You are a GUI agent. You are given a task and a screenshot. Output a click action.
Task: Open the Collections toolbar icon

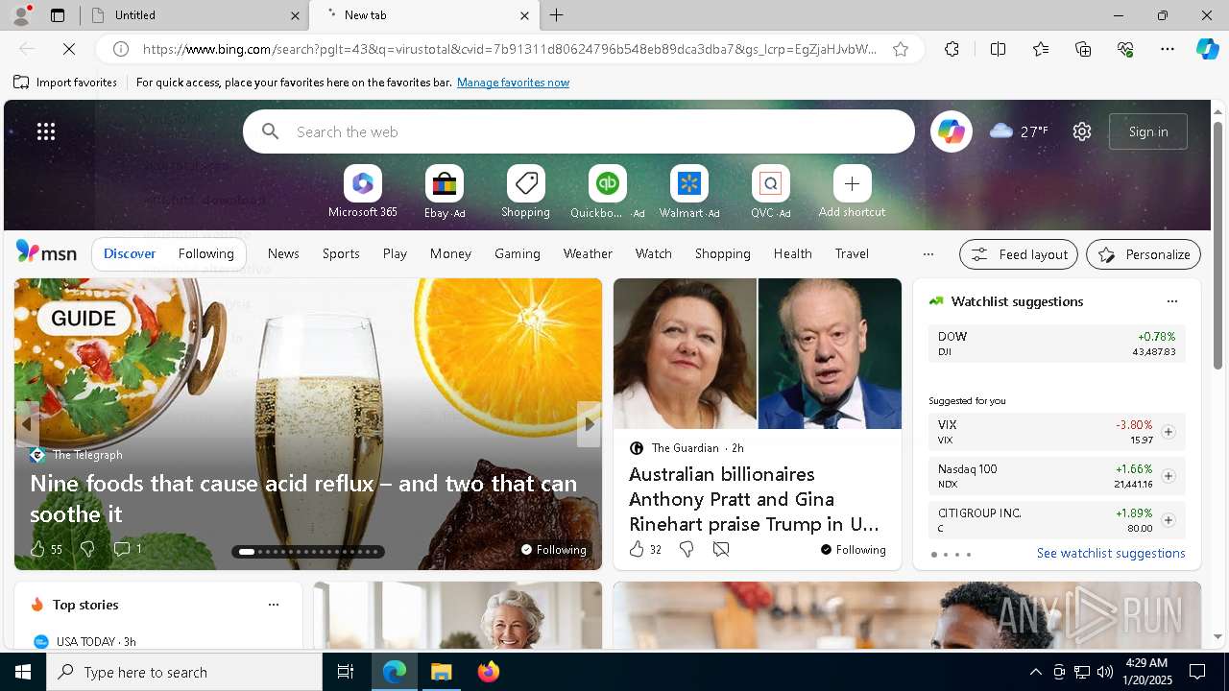[1083, 49]
